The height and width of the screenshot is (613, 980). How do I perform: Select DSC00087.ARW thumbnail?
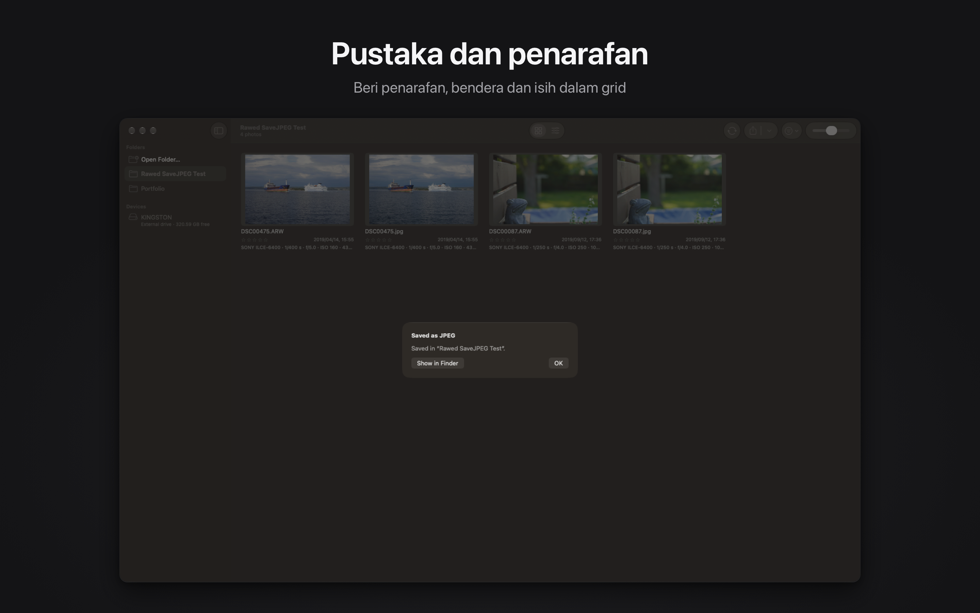click(x=545, y=189)
